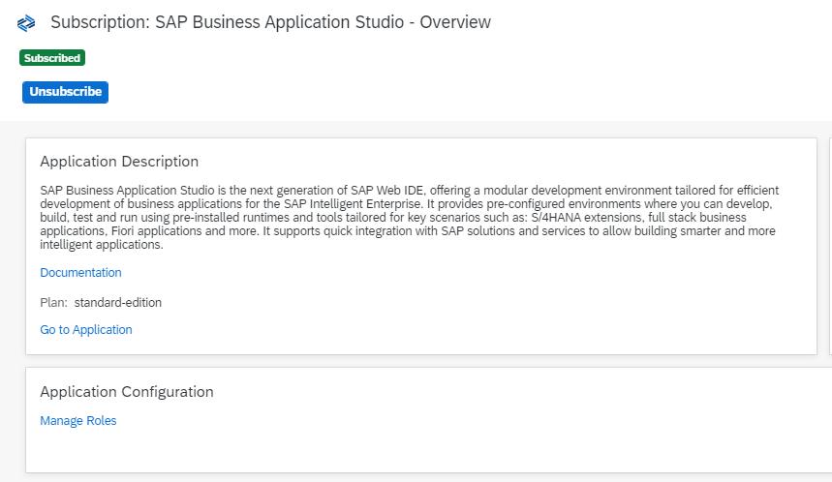Viewport: 832px width, 482px height.
Task: Click 'intelligent applications.' ending the description
Action: pos(102,245)
